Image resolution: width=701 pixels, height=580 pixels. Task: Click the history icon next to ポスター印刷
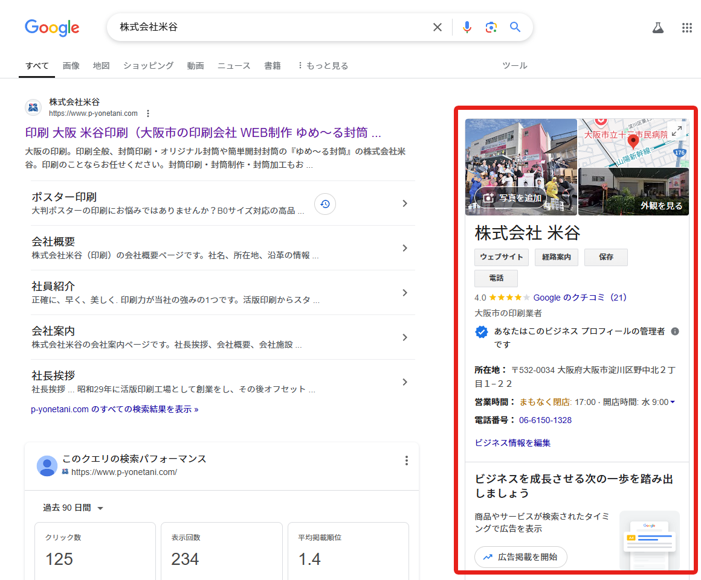325,204
